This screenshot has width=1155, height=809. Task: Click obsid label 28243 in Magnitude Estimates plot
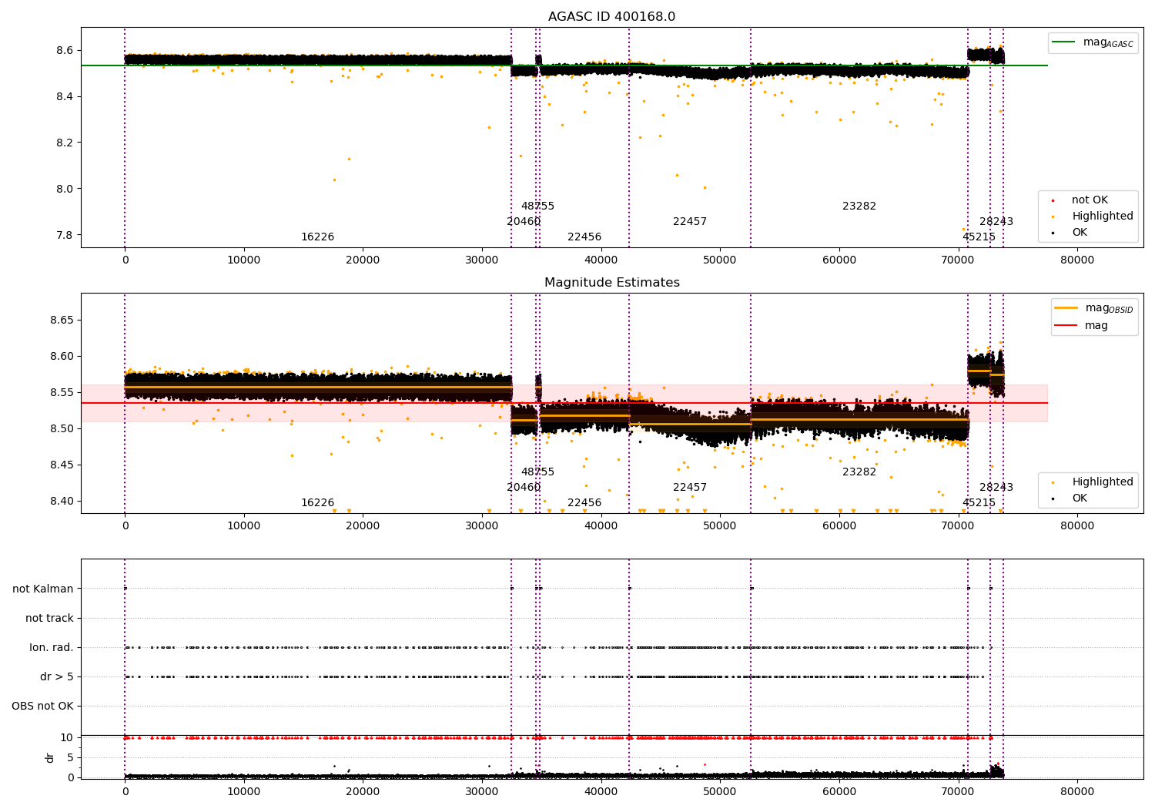pyautogui.click(x=996, y=488)
